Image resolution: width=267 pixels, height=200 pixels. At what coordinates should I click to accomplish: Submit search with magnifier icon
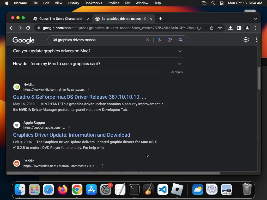tap(180, 40)
